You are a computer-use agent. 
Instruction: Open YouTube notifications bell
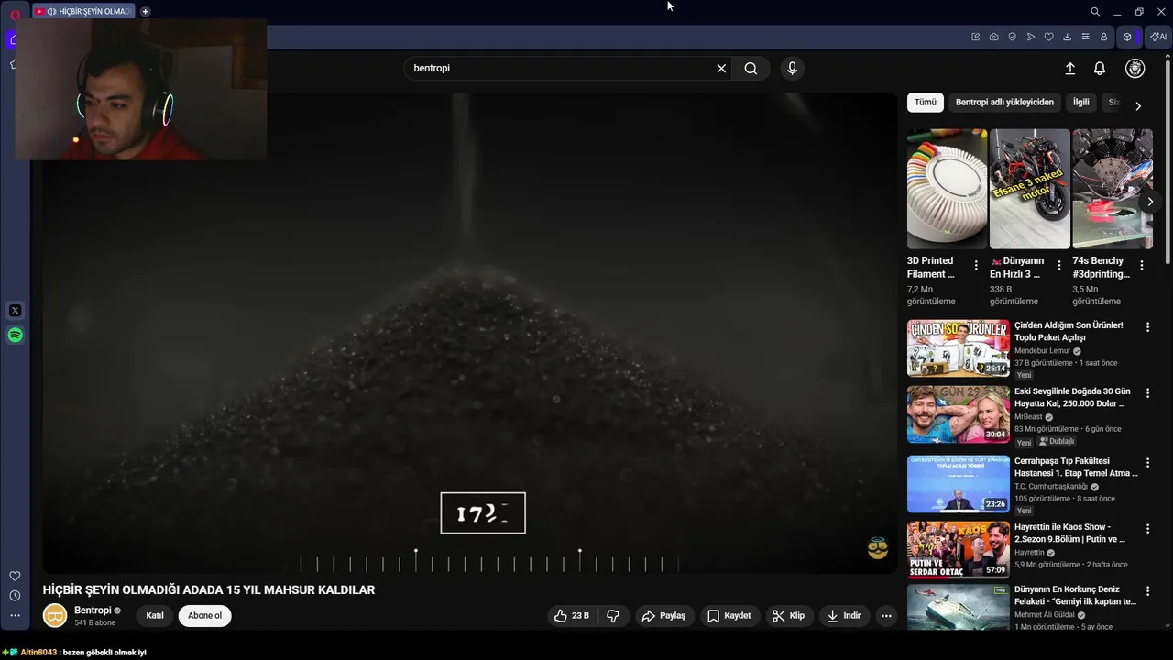(1100, 68)
